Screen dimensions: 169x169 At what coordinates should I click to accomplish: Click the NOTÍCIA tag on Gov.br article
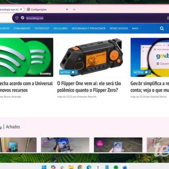tap(138, 72)
